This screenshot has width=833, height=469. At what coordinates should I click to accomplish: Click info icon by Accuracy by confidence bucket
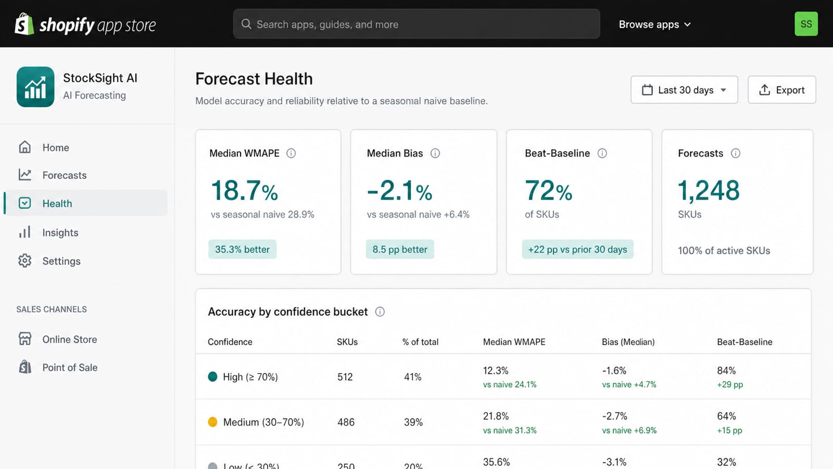[x=380, y=312]
